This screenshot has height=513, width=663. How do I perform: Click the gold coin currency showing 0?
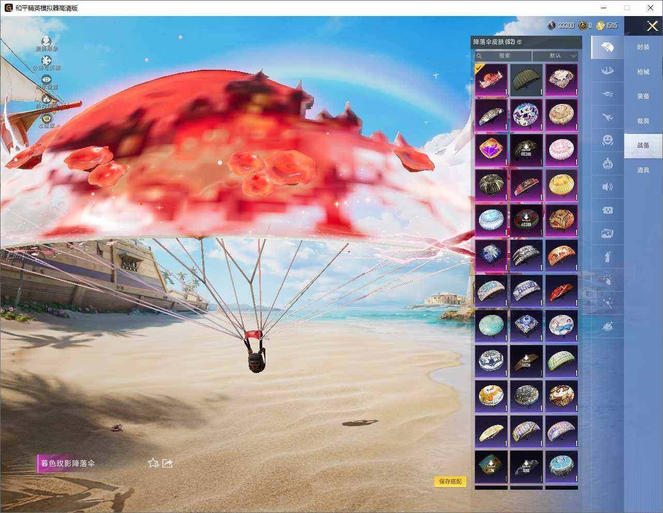[x=583, y=25]
